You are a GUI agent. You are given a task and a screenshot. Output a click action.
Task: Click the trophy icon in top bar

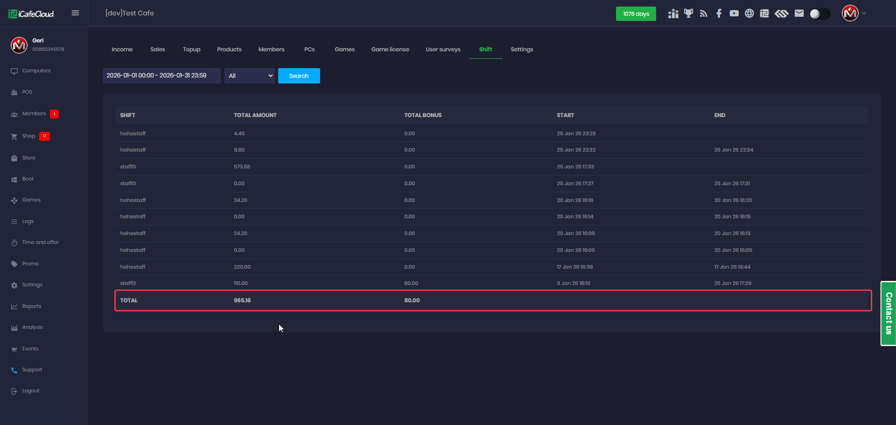(688, 14)
